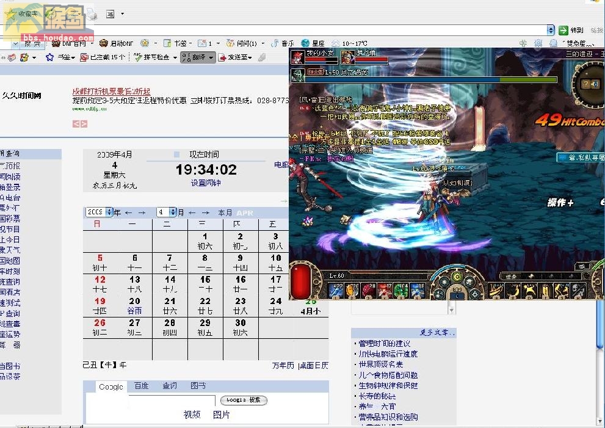Screen dimensions: 605x428
Task: Click the ad previous arrow button
Action: [76, 123]
